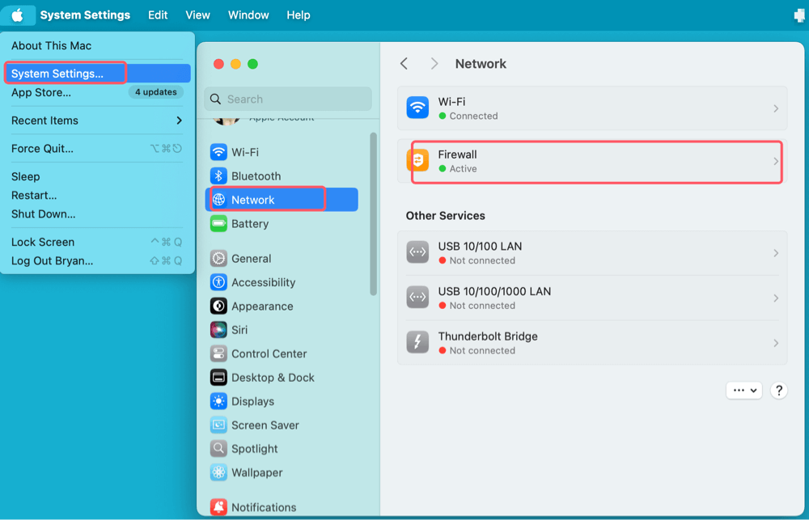Viewport: 809px width, 520px height.
Task: Click the Firewall shield icon
Action: click(x=417, y=161)
